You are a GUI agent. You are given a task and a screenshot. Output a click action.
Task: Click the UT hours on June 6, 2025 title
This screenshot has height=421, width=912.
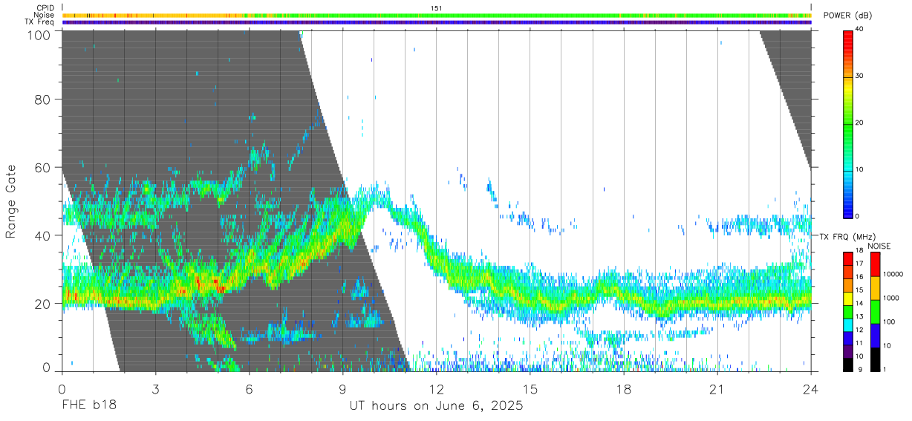[436, 406]
